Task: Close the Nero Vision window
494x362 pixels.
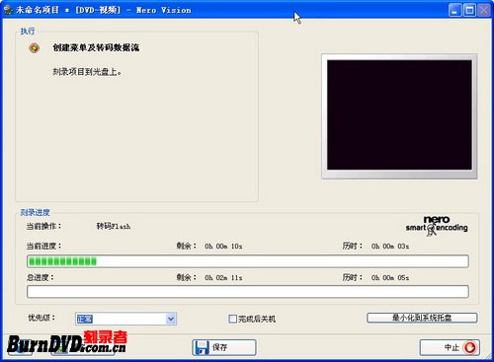Action: 484,10
